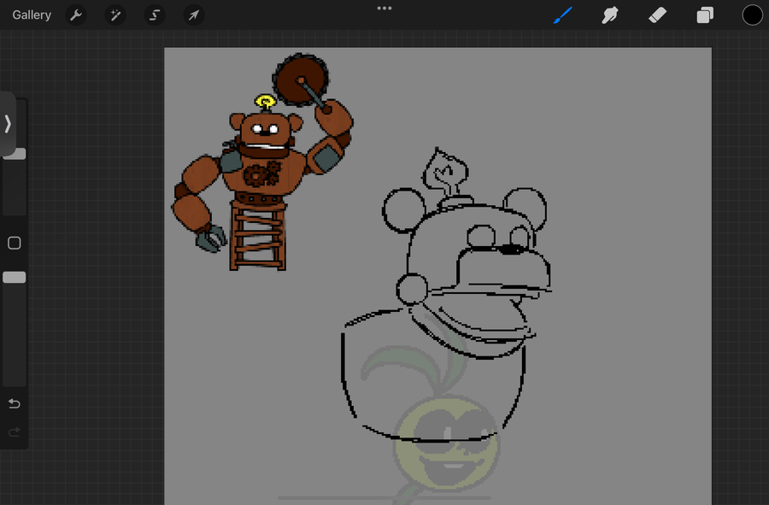Adjust the brush opacity slider handle
Screen dimensions: 769x505
pyautogui.click(x=15, y=278)
